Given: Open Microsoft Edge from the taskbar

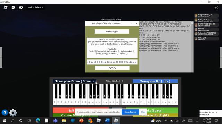Looking at the screenshot, I should (38, 121).
